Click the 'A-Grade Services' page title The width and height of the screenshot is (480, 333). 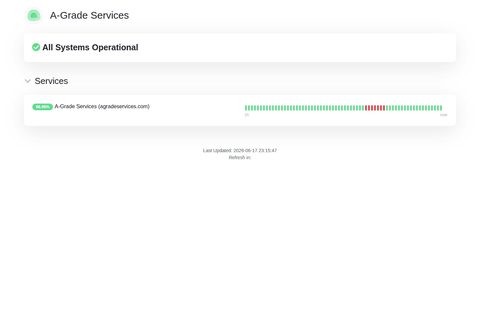pyautogui.click(x=89, y=15)
